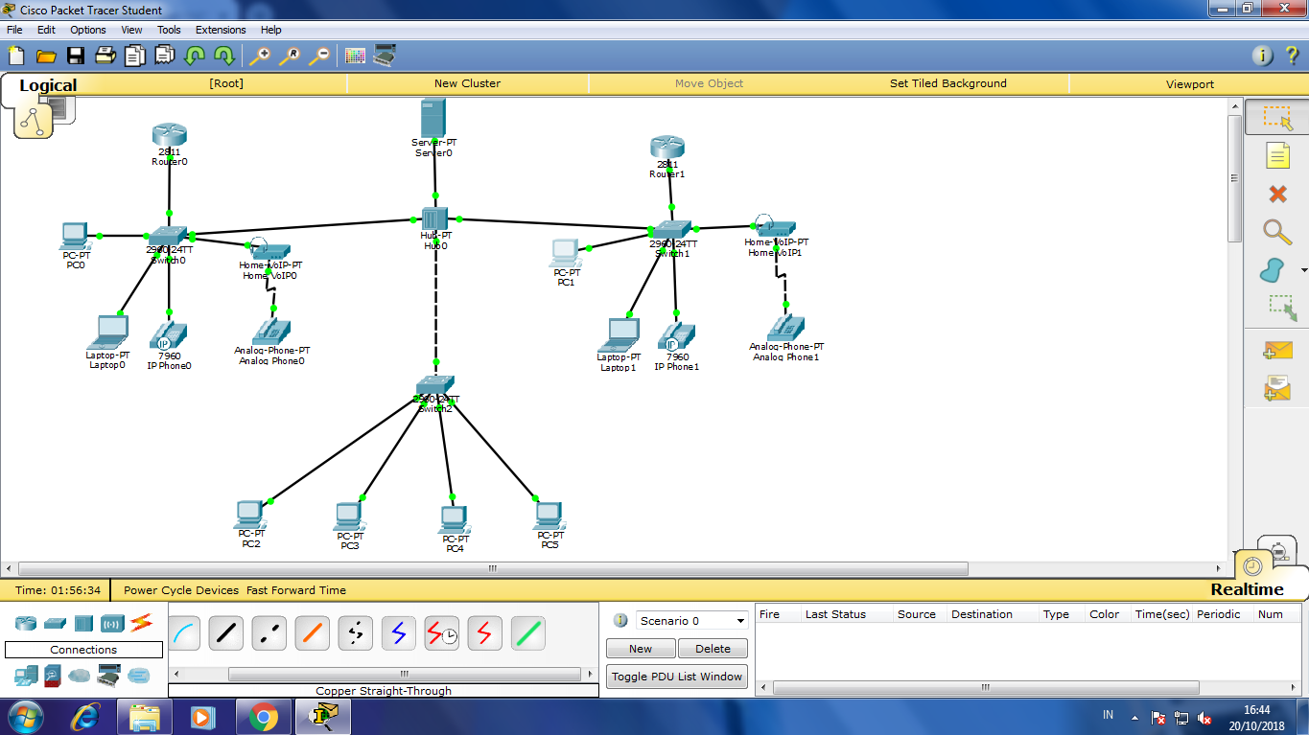1309x735 pixels.
Task: Click Viewport in top bar
Action: (x=1190, y=84)
